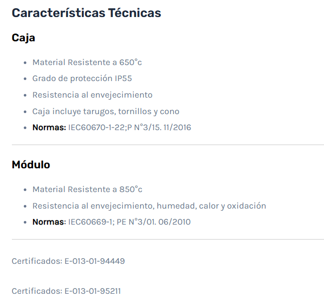The height and width of the screenshot is (301, 324).
Task: Click the bold "Normas:" label under Caja
Action: pos(49,128)
